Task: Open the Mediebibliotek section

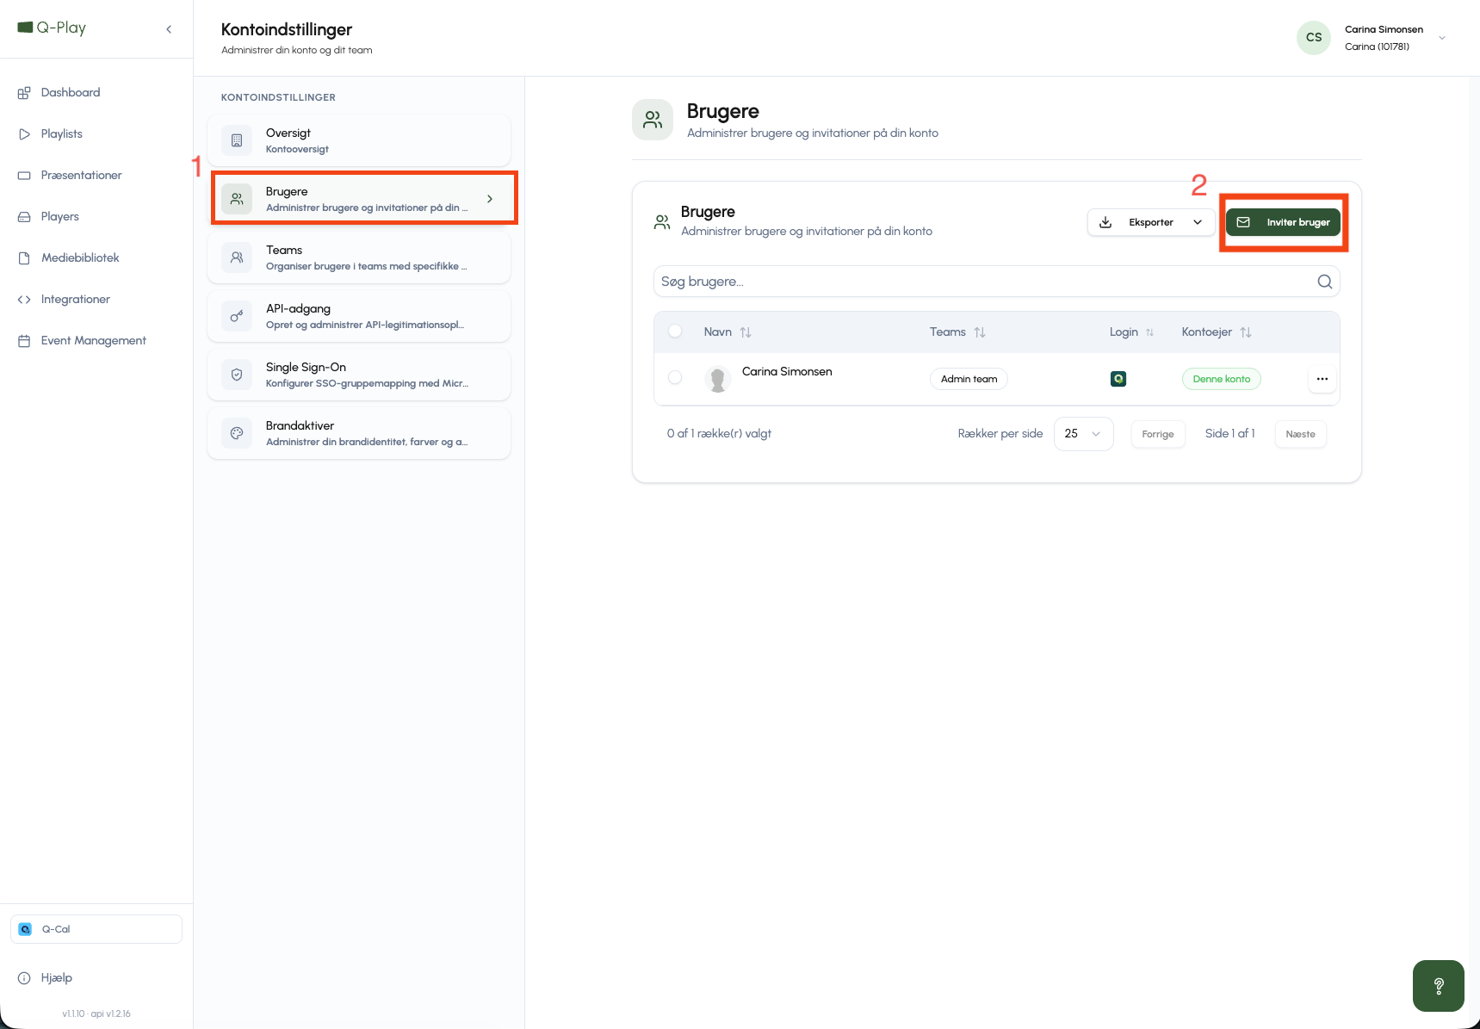Action: tap(80, 257)
